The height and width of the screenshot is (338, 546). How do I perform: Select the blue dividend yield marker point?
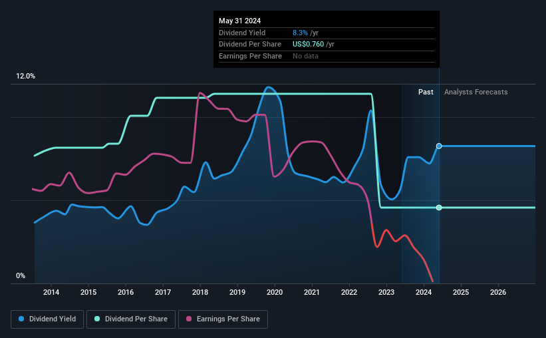(439, 146)
